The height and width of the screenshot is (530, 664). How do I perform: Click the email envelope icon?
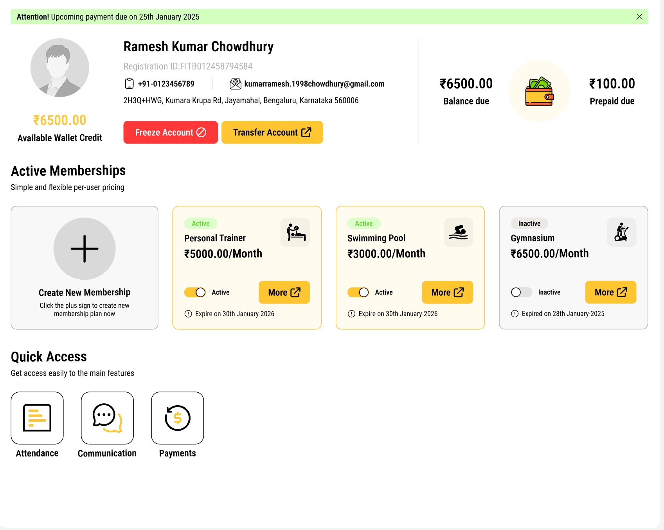click(x=235, y=84)
